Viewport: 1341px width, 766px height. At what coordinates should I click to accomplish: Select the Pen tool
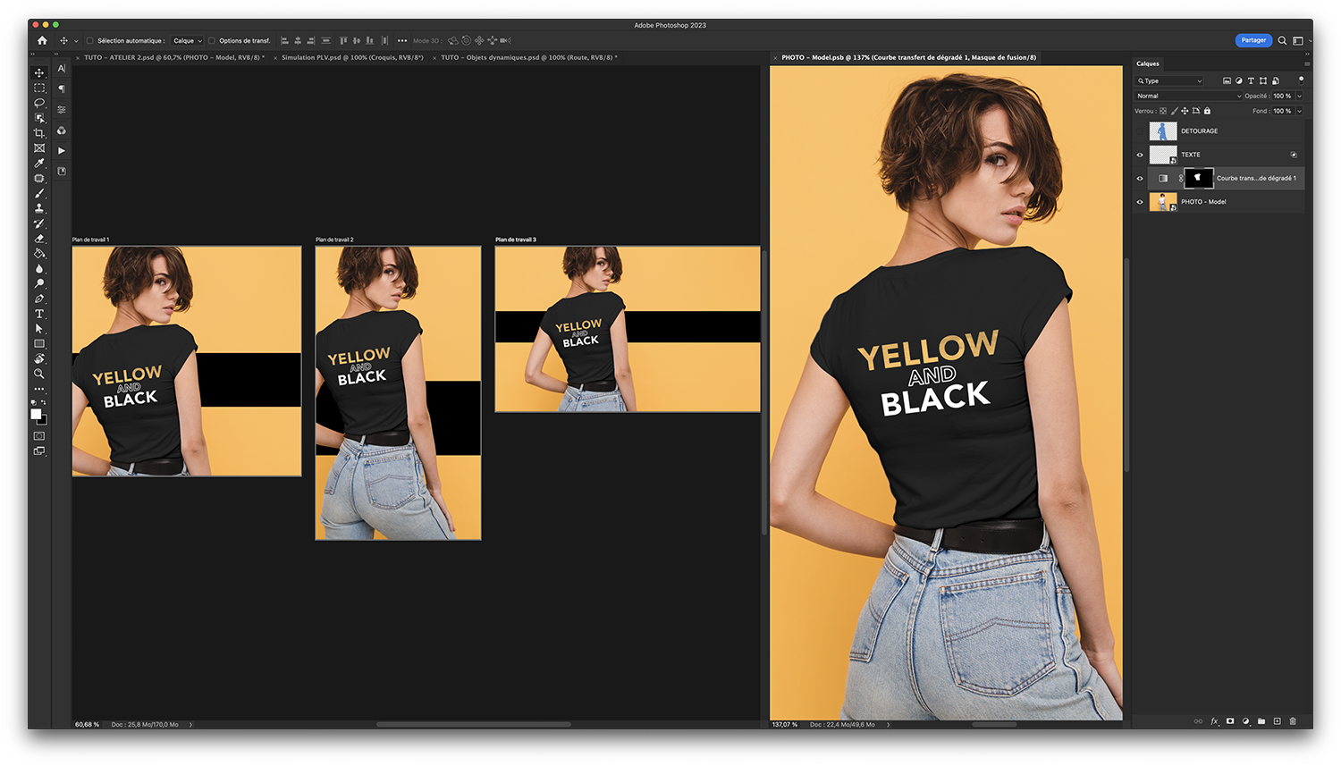[39, 299]
